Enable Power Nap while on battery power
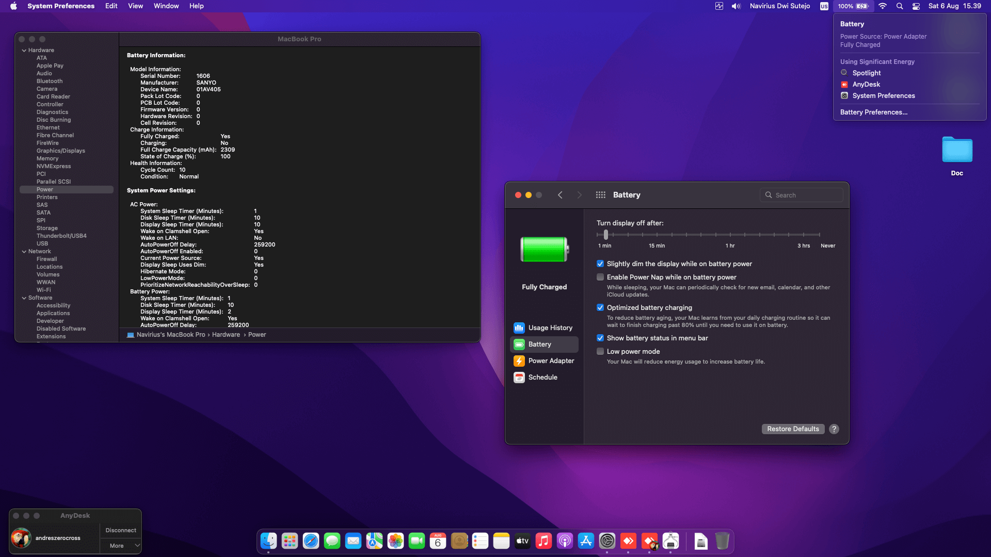 pyautogui.click(x=600, y=277)
